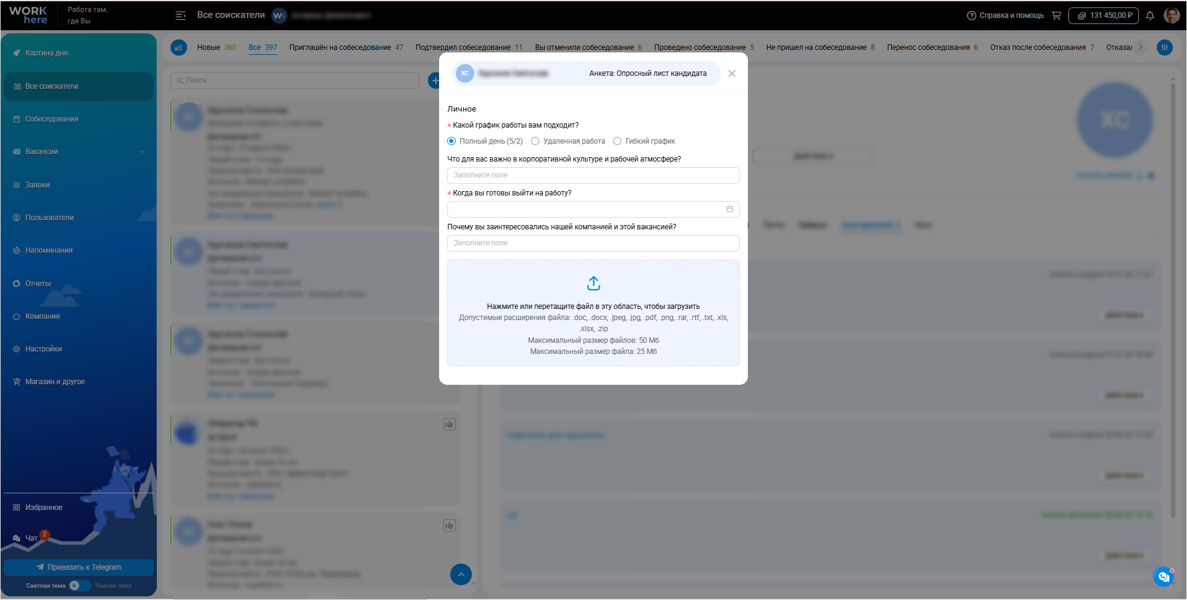This screenshot has height=600, width=1187.
Task: Focus the company interest answer field
Action: click(593, 243)
